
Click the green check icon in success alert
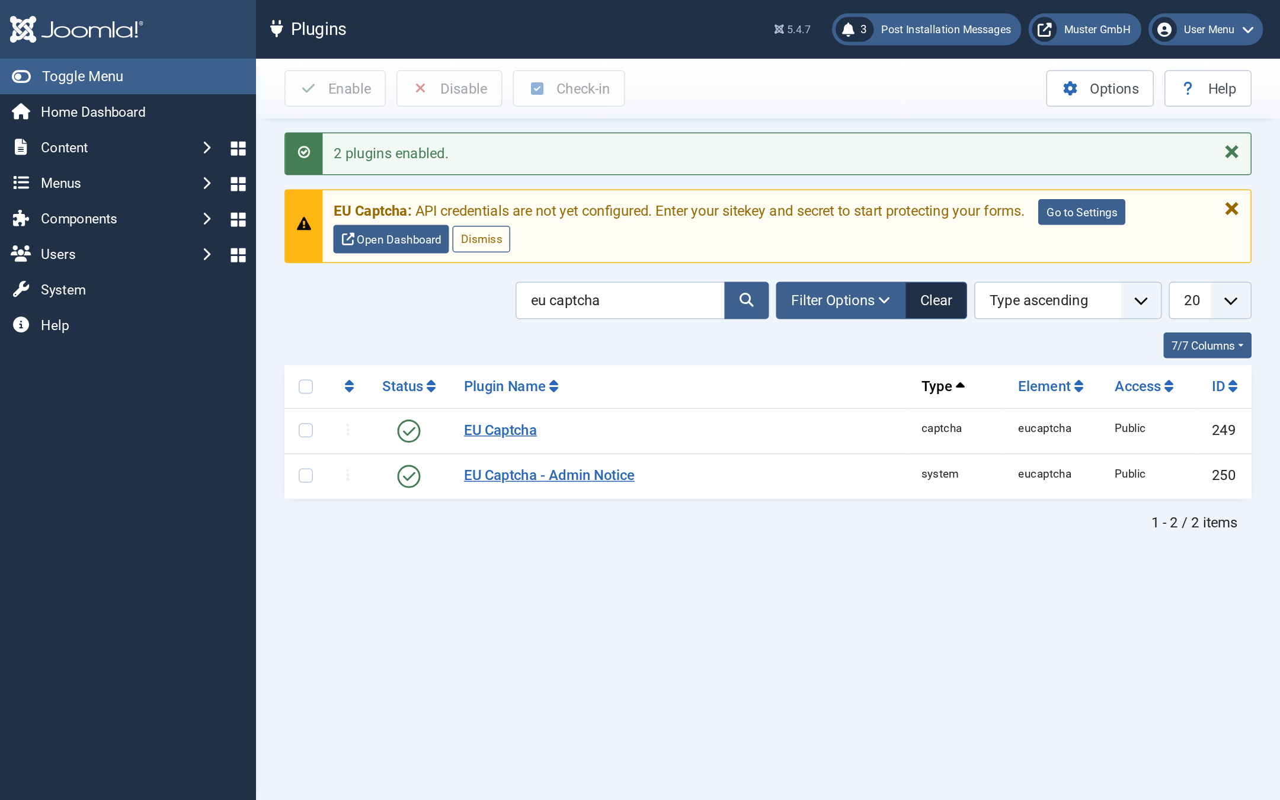click(x=304, y=152)
